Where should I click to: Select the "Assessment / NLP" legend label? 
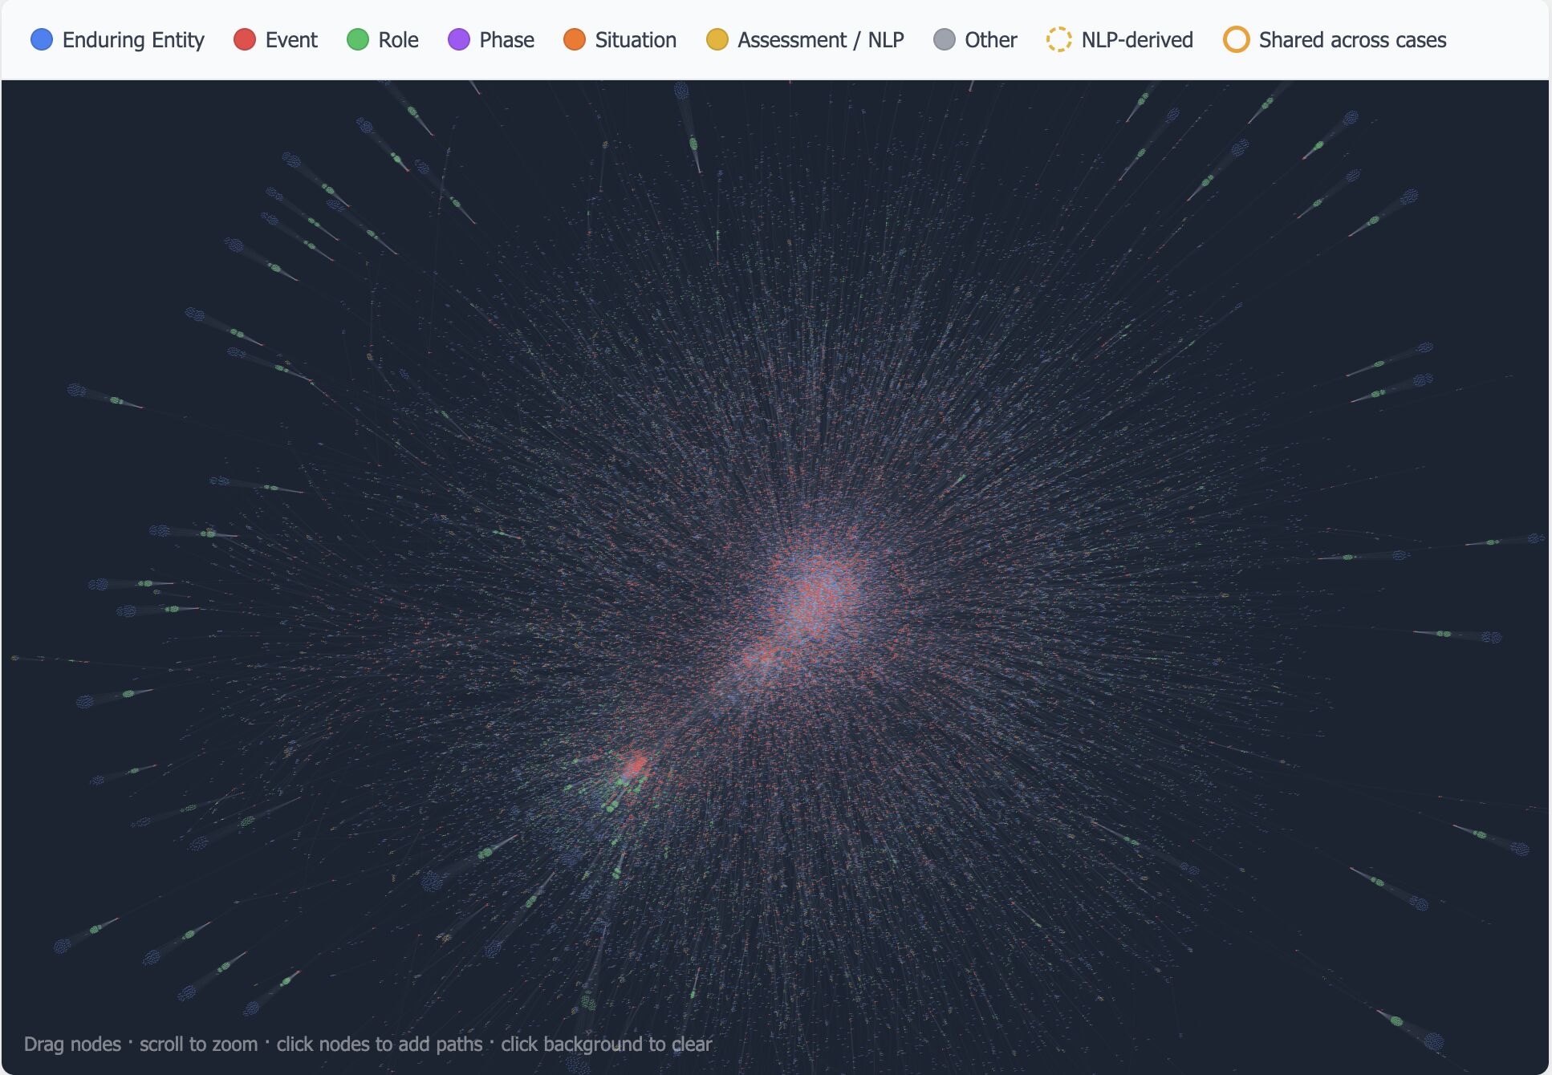(821, 40)
